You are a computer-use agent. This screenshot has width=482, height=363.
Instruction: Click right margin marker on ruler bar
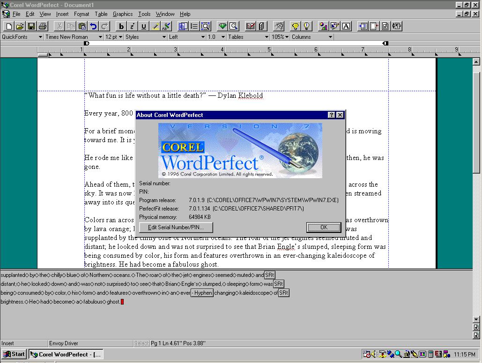coord(385,44)
